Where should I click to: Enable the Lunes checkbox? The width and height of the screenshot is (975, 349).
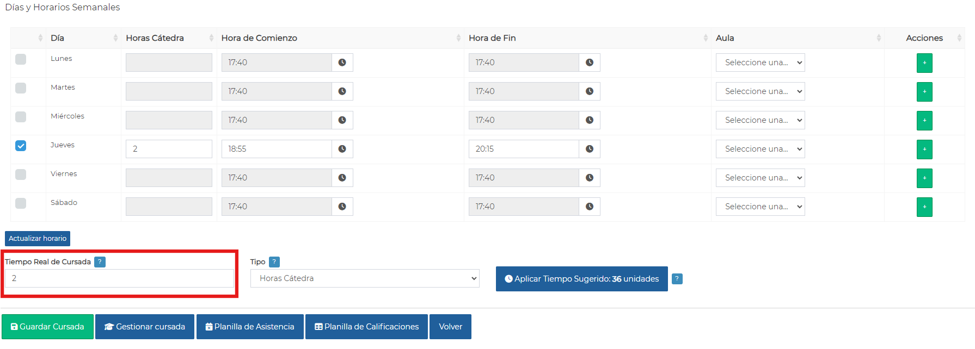[x=21, y=59]
